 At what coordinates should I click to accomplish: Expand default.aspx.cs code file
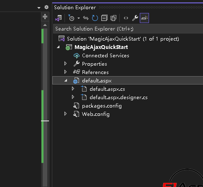pos(73,89)
